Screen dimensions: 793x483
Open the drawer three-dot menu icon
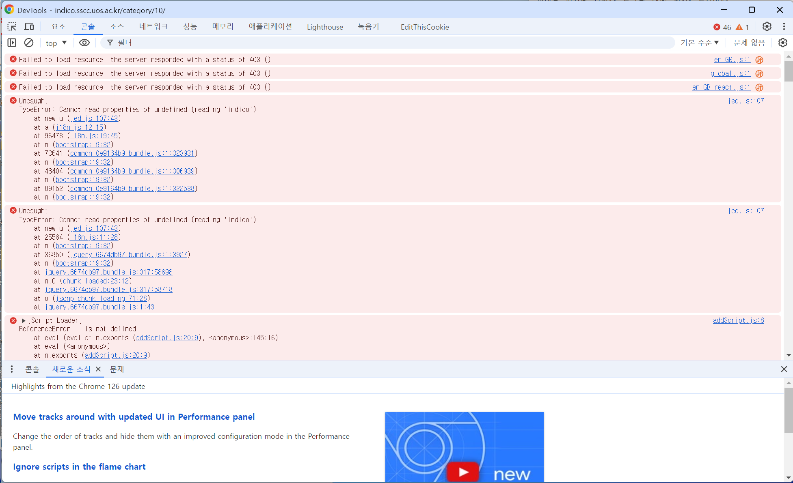click(12, 369)
